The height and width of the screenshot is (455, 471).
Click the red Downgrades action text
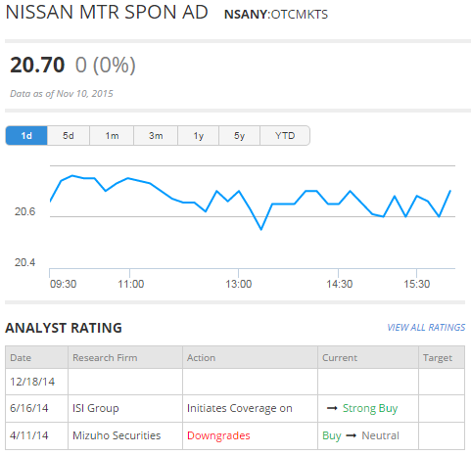click(218, 435)
